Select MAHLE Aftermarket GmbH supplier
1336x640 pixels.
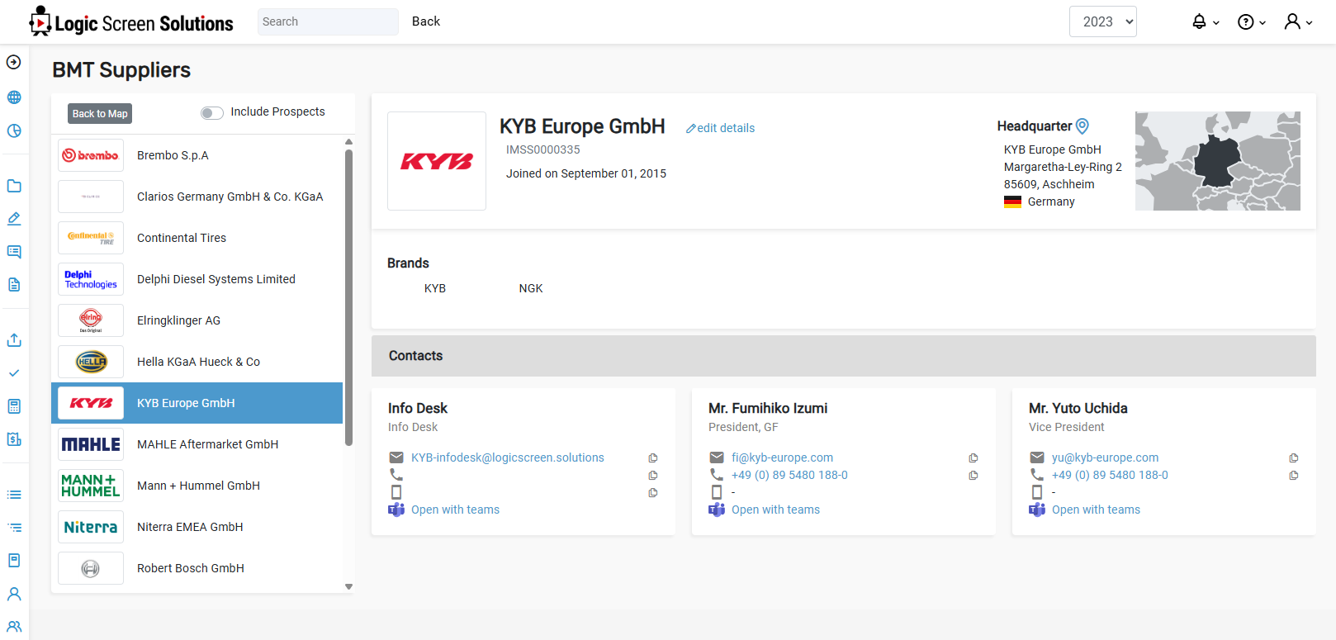[197, 444]
